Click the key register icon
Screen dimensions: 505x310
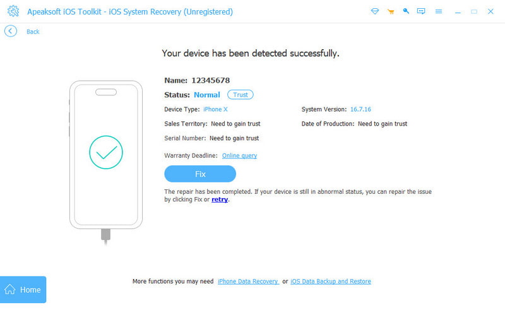pyautogui.click(x=406, y=11)
